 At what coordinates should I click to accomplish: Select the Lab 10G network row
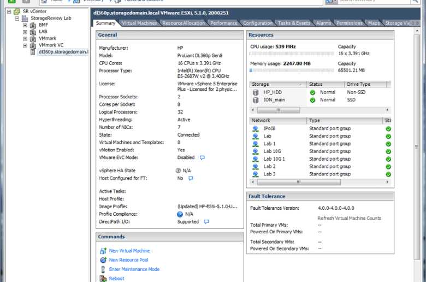point(320,151)
